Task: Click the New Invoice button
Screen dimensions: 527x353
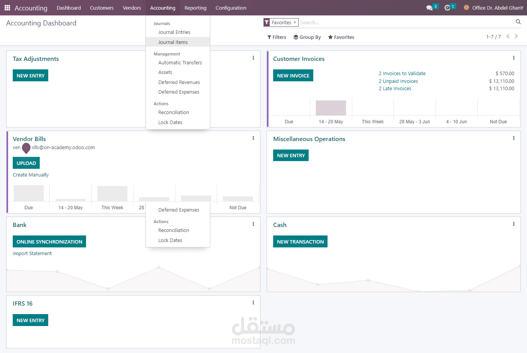Action: 293,76
